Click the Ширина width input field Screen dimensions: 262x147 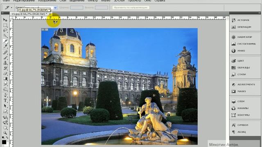pos(77,7)
